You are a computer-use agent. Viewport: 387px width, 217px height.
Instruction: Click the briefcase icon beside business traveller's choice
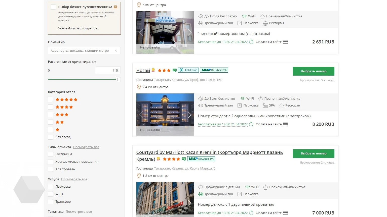click(115, 7)
